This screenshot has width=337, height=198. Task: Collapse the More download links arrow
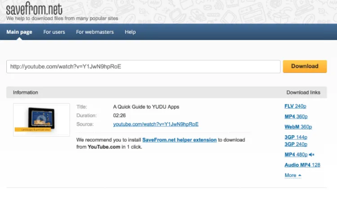tap(300, 176)
